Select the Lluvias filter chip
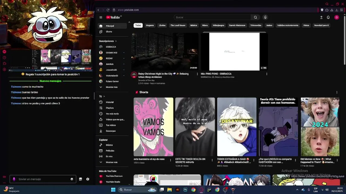Screen dimensions: 346x194 [162, 25]
